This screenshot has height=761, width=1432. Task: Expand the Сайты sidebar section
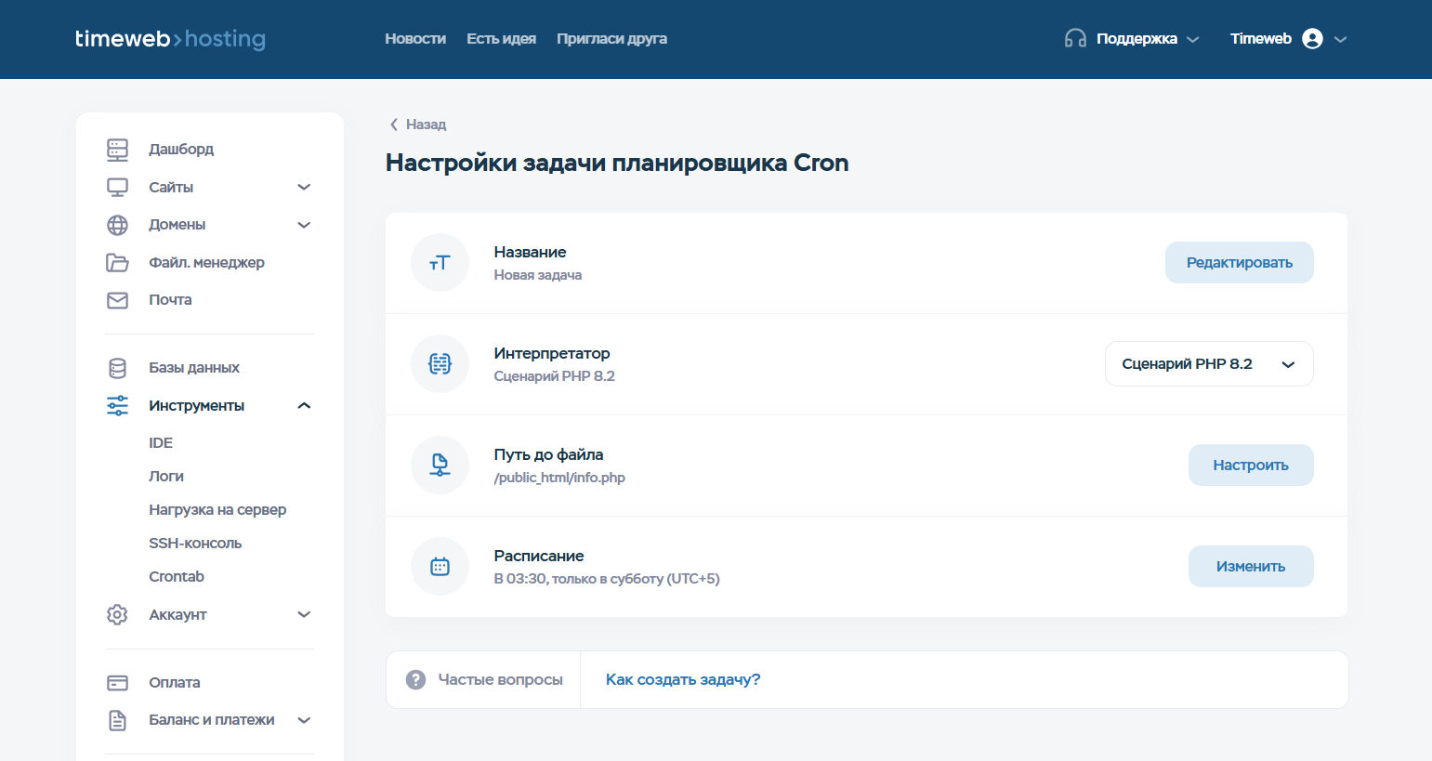[x=304, y=188]
